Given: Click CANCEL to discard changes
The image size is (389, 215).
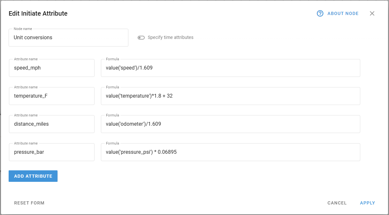Looking at the screenshot, I should click(x=337, y=203).
